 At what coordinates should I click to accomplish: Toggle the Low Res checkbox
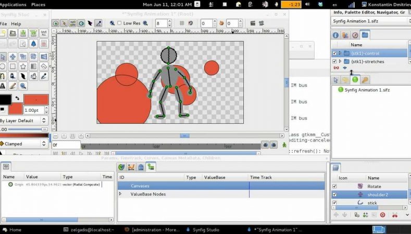119,23
